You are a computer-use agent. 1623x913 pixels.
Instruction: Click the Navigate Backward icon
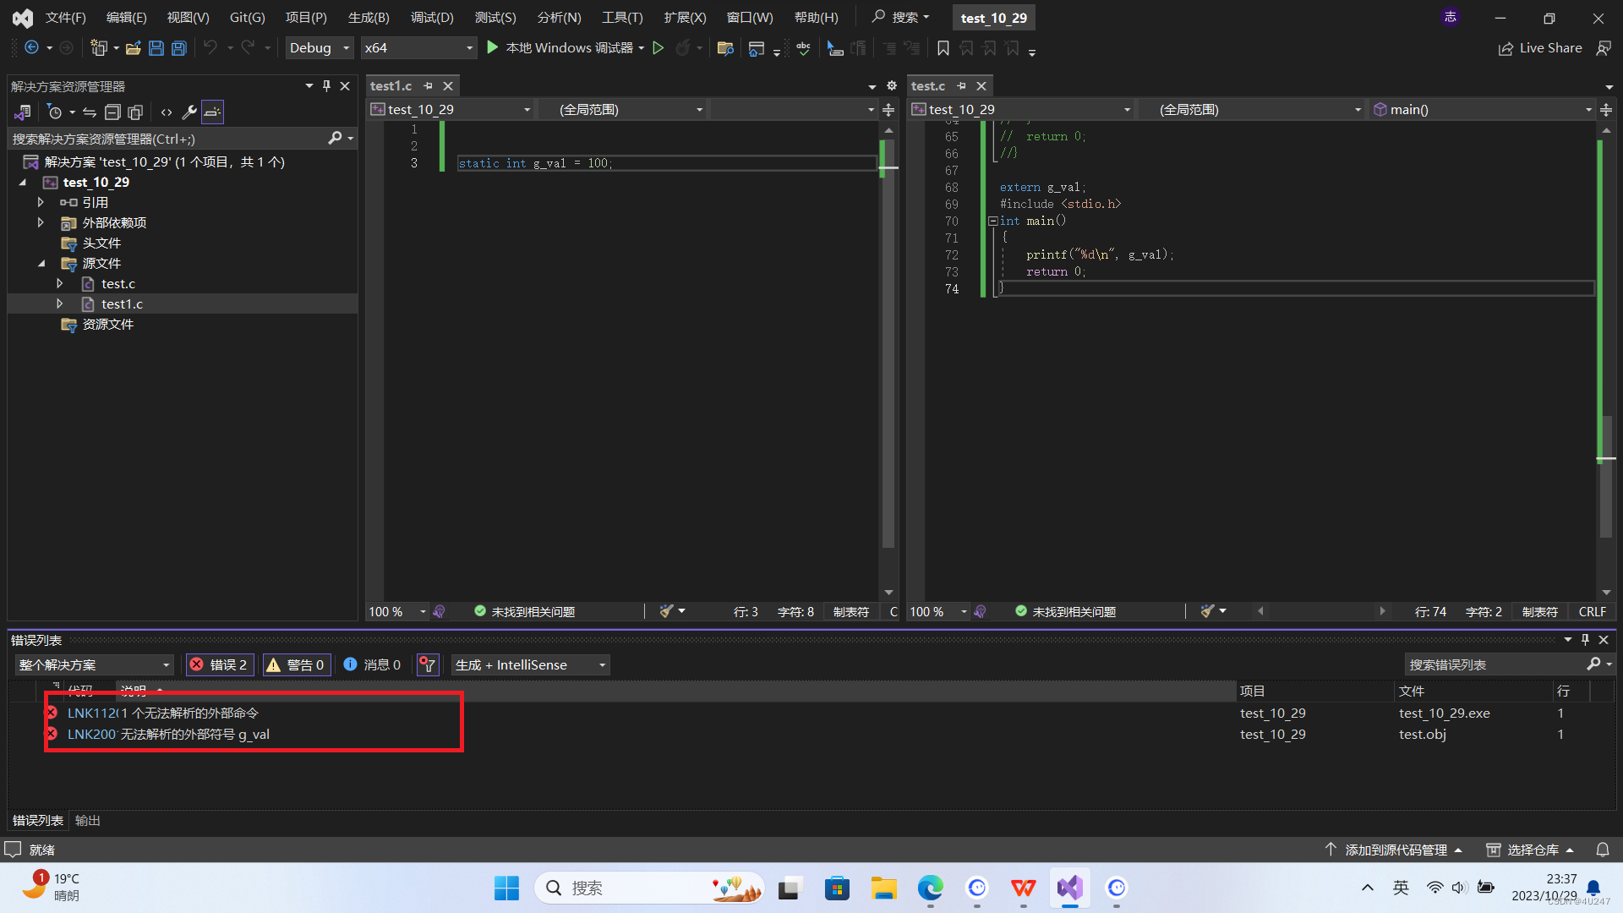31,48
